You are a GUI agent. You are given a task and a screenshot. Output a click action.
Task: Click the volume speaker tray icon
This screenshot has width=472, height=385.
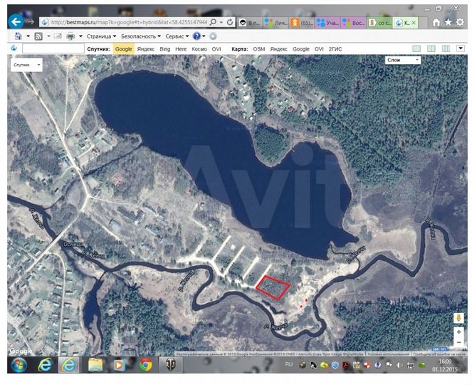click(x=399, y=365)
